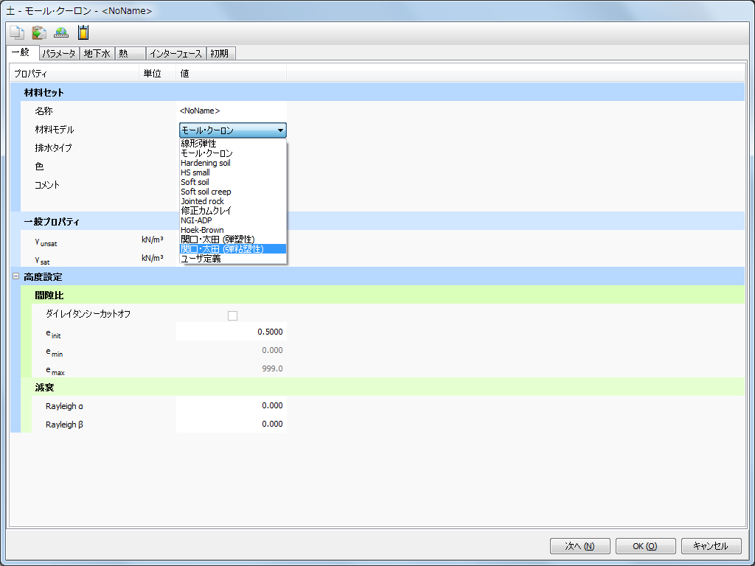Click the キャンセル button
Screen dimensions: 755x566
[711, 546]
